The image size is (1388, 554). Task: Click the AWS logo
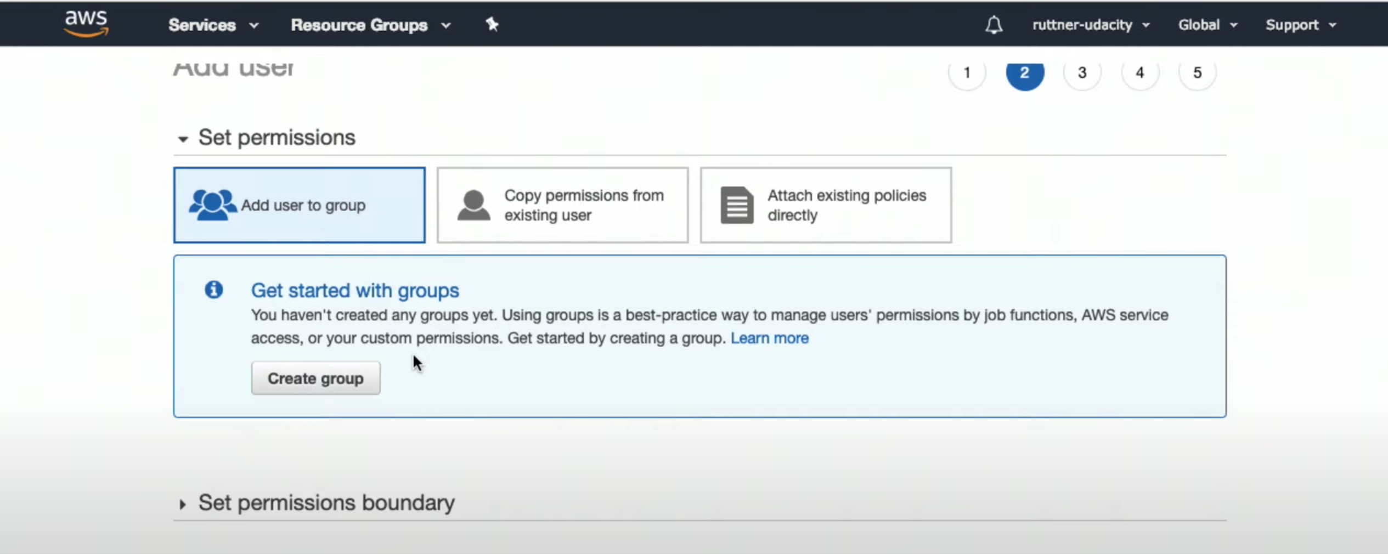(86, 24)
